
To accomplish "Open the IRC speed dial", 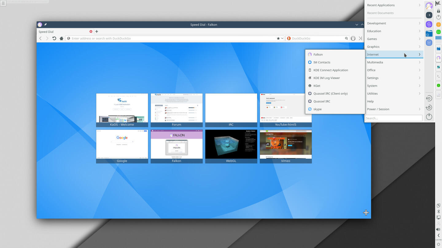I will click(x=231, y=110).
